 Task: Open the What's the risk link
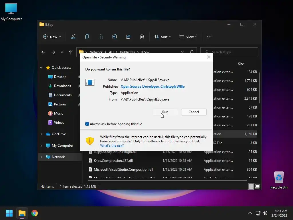pos(112,145)
